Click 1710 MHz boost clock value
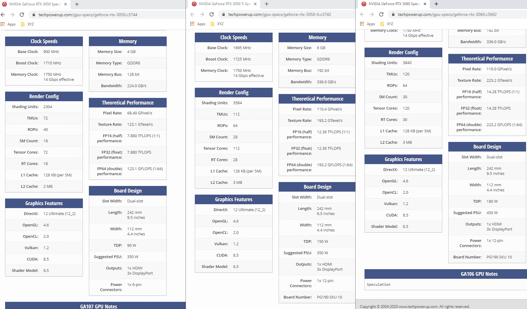Viewport: 527px width, 309px height. tap(52, 63)
